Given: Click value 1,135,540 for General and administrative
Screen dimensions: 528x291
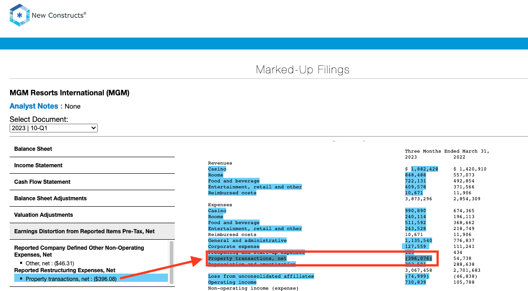Looking at the screenshot, I should click(418, 241).
